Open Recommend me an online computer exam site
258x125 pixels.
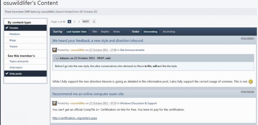[88, 94]
